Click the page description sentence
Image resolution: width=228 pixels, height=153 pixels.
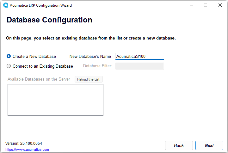coord(91,38)
